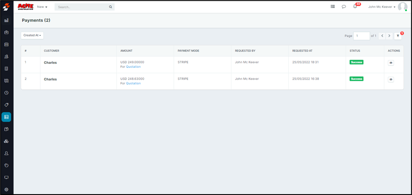The height and width of the screenshot is (195, 412).
Task: Focus the Search box in header
Action: pos(82,7)
